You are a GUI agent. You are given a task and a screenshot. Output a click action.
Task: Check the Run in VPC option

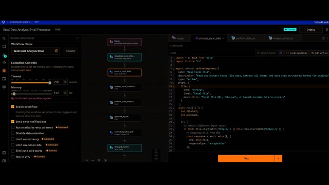click(13, 157)
